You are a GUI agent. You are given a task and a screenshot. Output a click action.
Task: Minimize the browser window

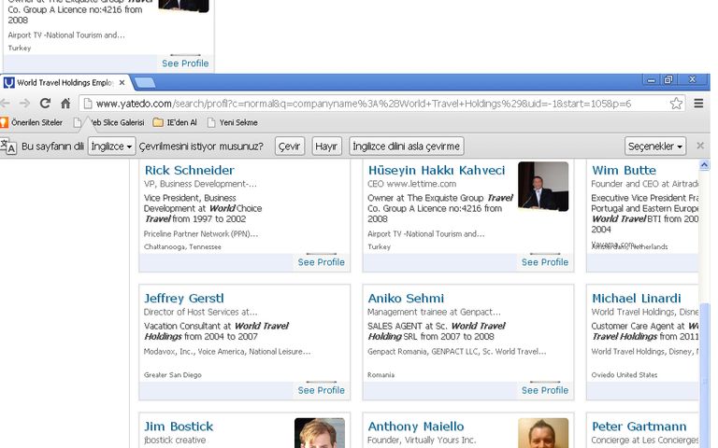[x=651, y=80]
